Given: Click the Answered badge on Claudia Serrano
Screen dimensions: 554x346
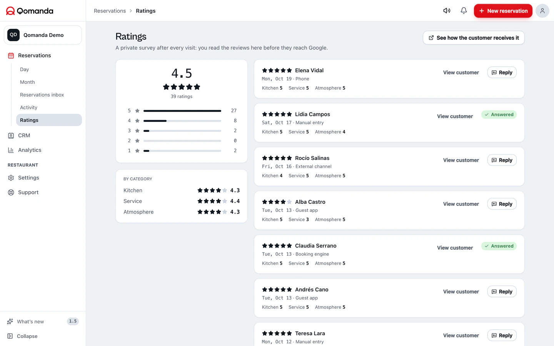Looking at the screenshot, I should click(499, 246).
